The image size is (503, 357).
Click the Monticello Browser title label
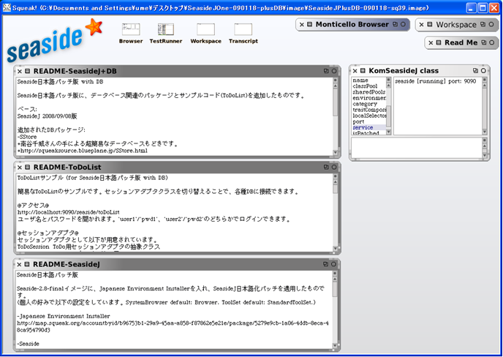click(x=352, y=24)
